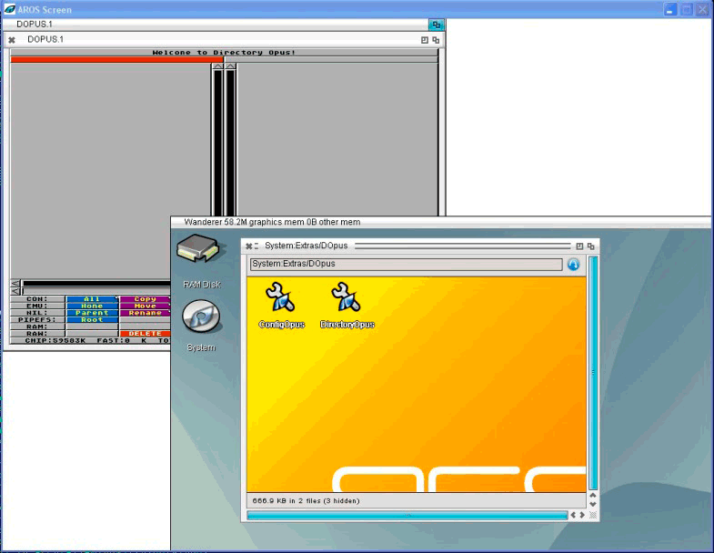
Task: Go to parent directory with blue arrow icon
Action: (x=573, y=264)
